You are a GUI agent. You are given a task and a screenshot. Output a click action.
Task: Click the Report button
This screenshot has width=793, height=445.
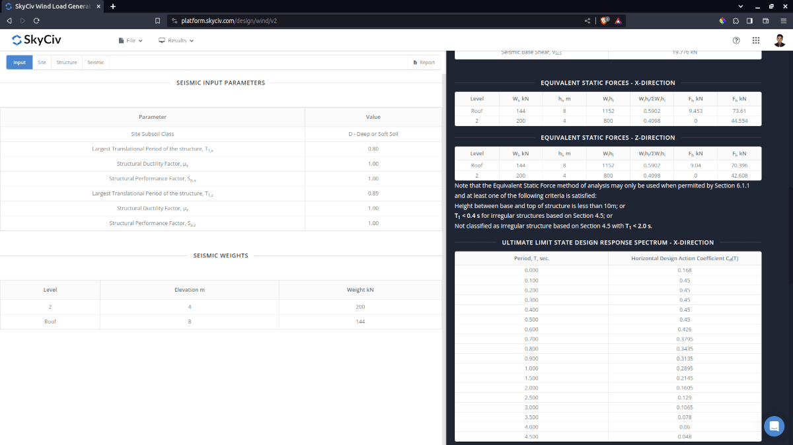tap(424, 63)
